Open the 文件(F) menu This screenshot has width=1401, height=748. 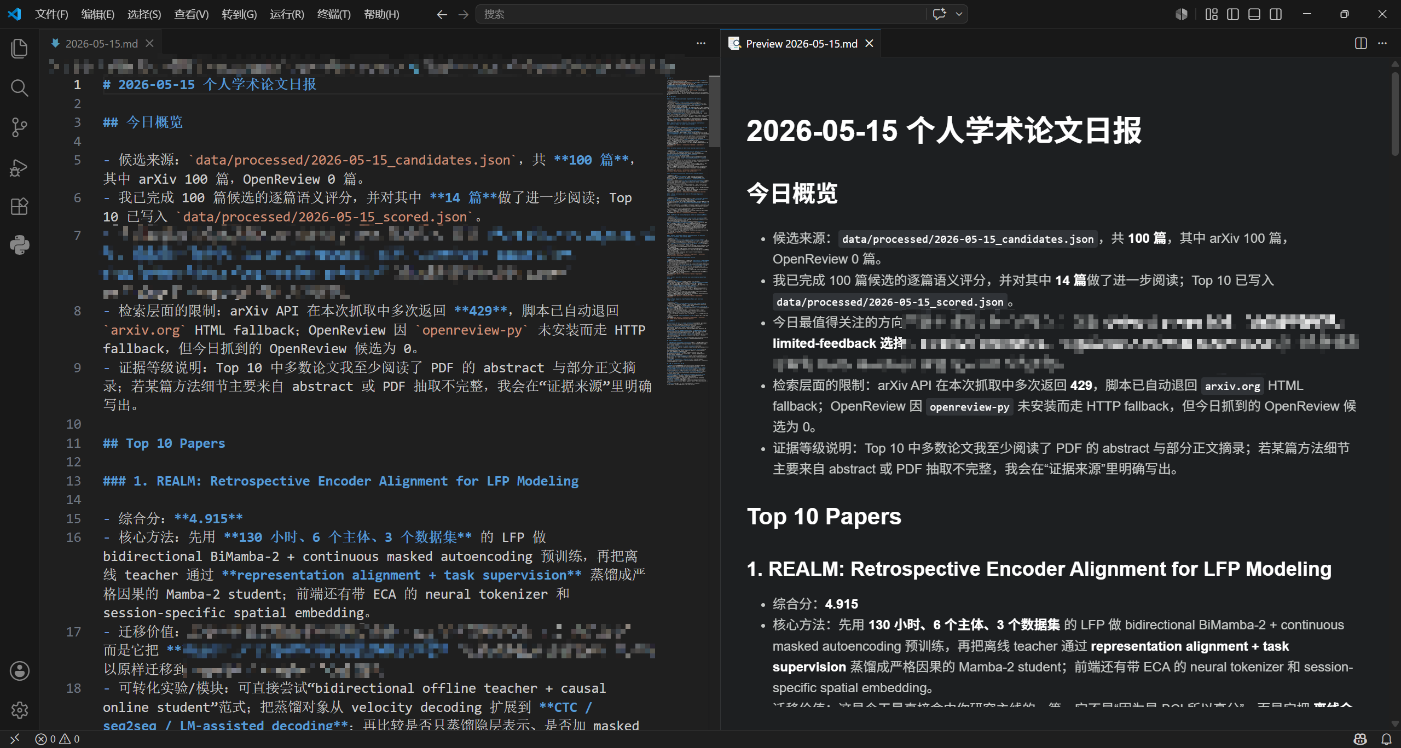click(51, 14)
